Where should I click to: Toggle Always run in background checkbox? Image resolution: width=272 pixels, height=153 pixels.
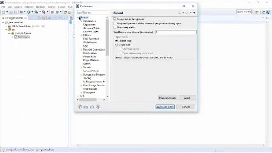(x=115, y=19)
